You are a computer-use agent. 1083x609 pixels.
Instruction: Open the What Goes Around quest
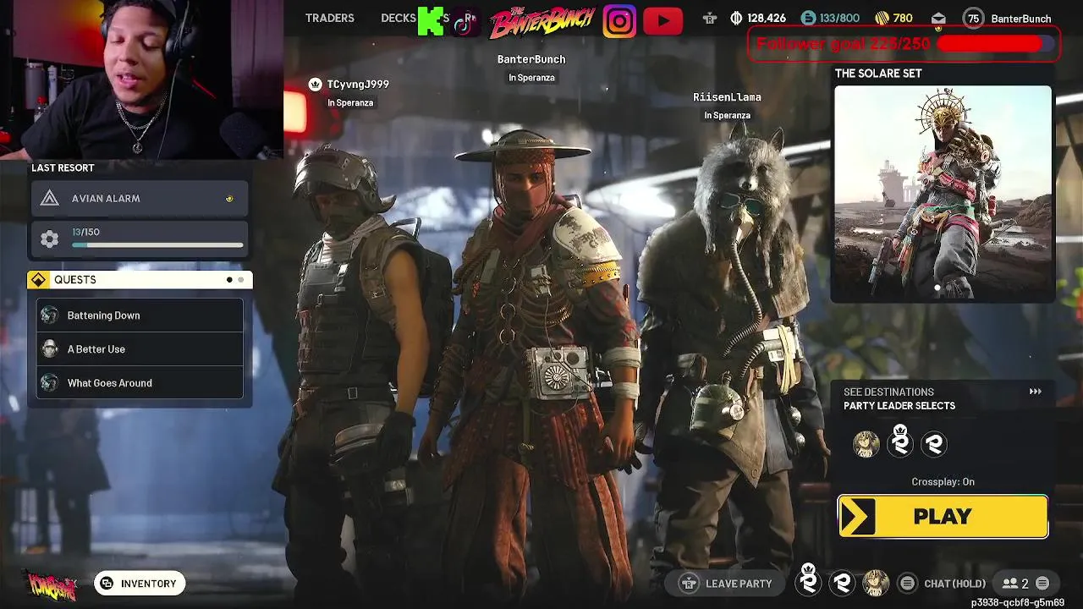140,383
